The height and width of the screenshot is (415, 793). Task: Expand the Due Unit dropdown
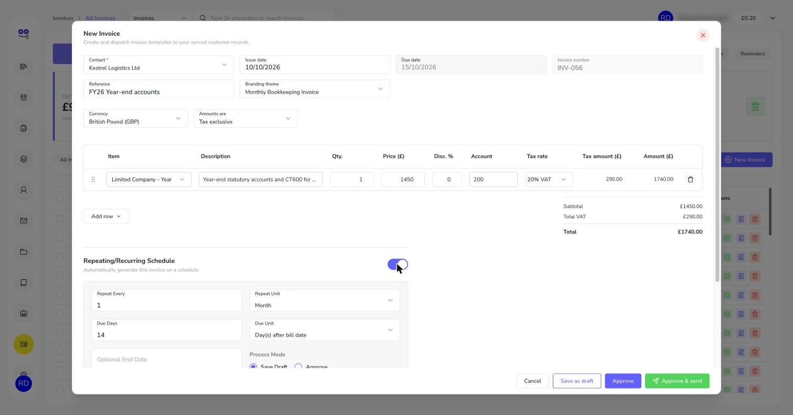tap(325, 330)
